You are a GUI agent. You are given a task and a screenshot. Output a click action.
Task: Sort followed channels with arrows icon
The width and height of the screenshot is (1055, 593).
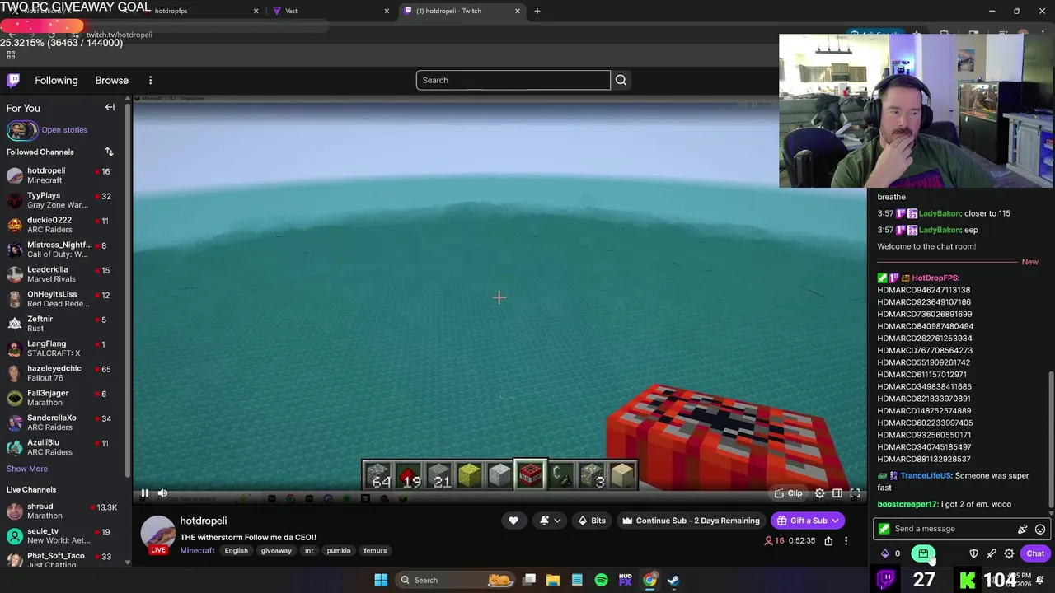tap(109, 152)
